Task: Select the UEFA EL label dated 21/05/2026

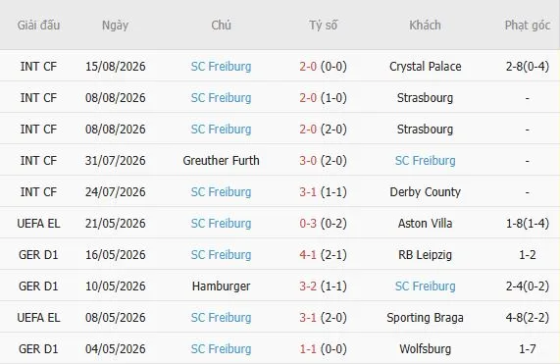Action: pos(38,224)
